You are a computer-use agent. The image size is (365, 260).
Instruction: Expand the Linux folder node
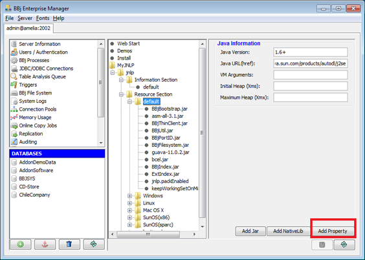tap(129, 203)
